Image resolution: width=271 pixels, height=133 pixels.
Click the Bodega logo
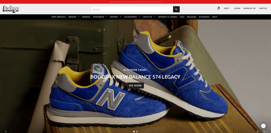[11, 9]
